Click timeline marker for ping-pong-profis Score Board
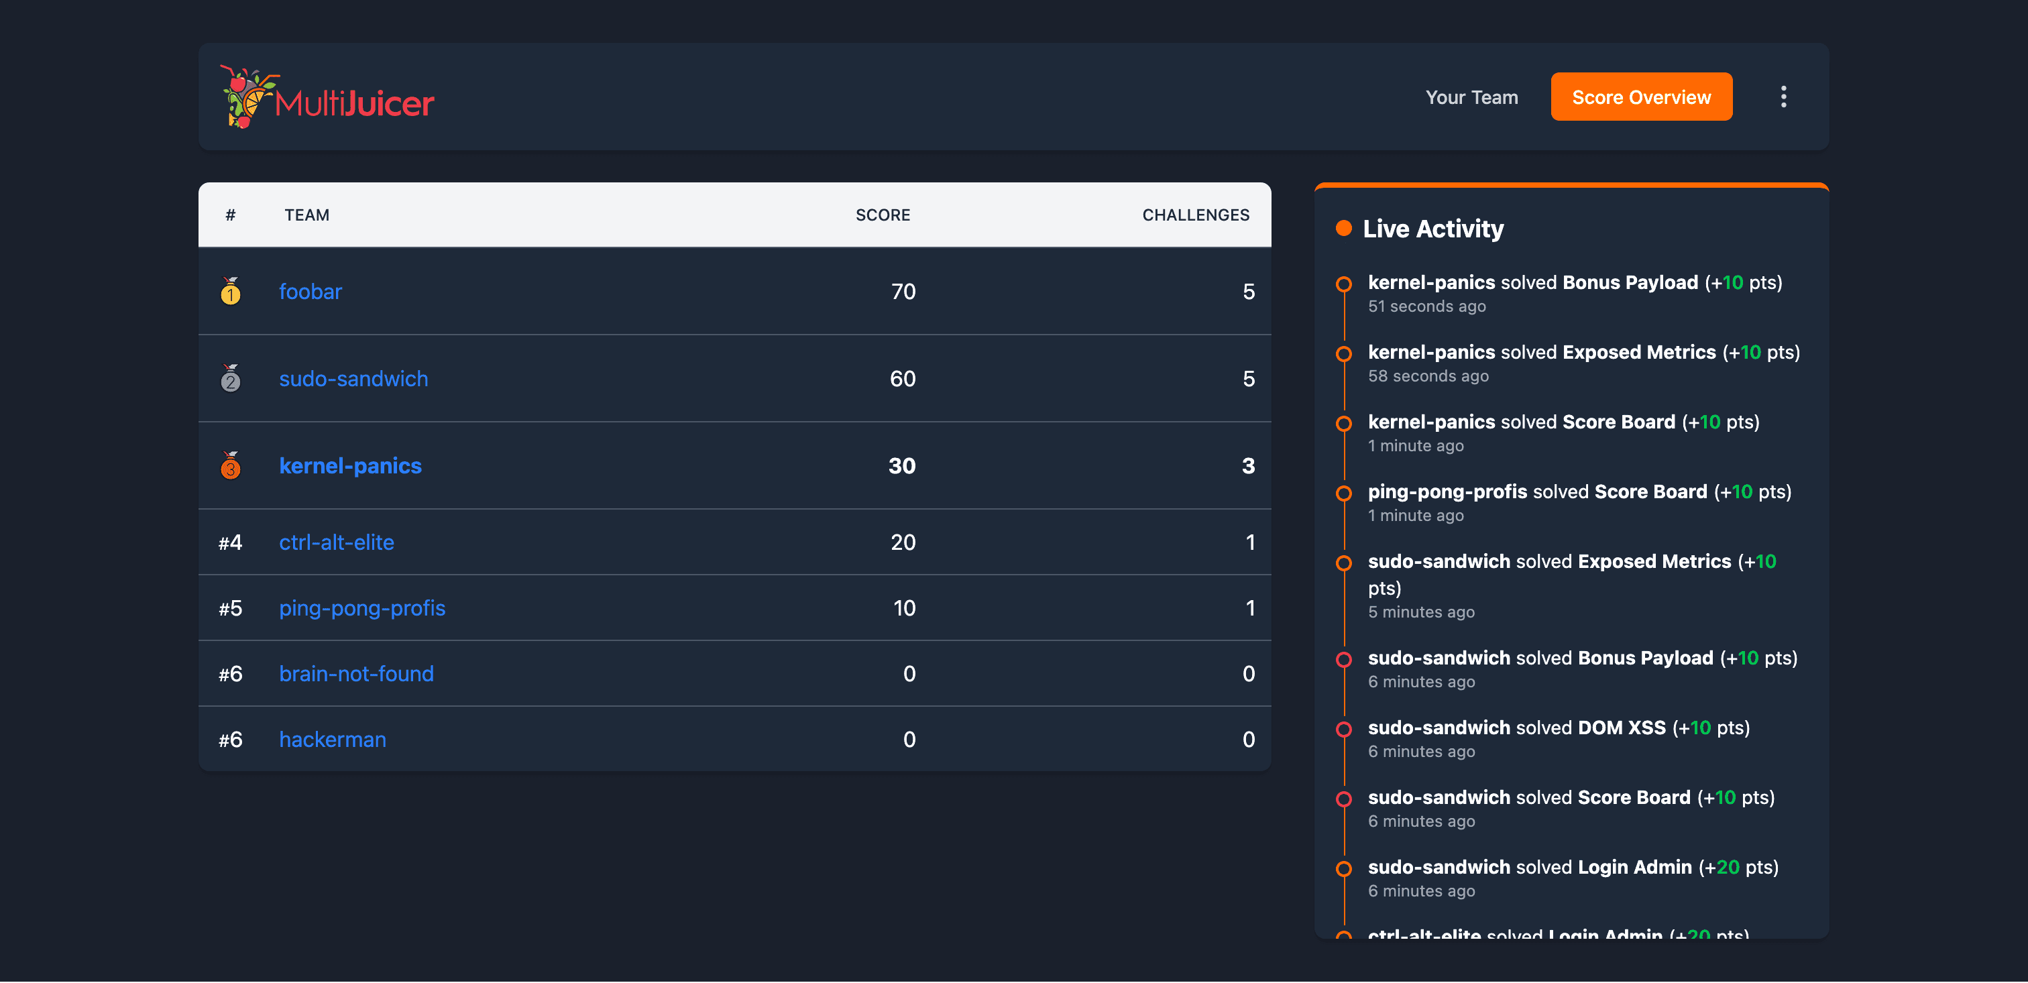Viewport: 2028px width, 983px height. tap(1344, 494)
